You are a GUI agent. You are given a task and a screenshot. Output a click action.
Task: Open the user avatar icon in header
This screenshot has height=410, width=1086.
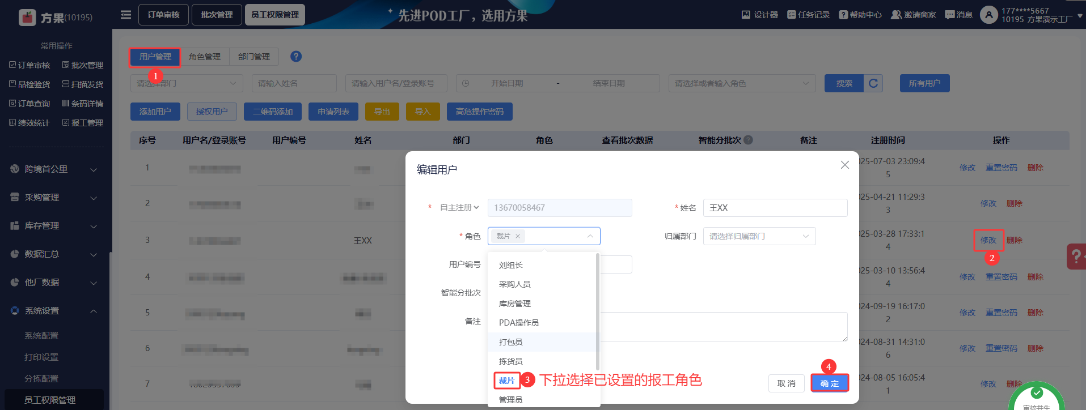tap(988, 15)
